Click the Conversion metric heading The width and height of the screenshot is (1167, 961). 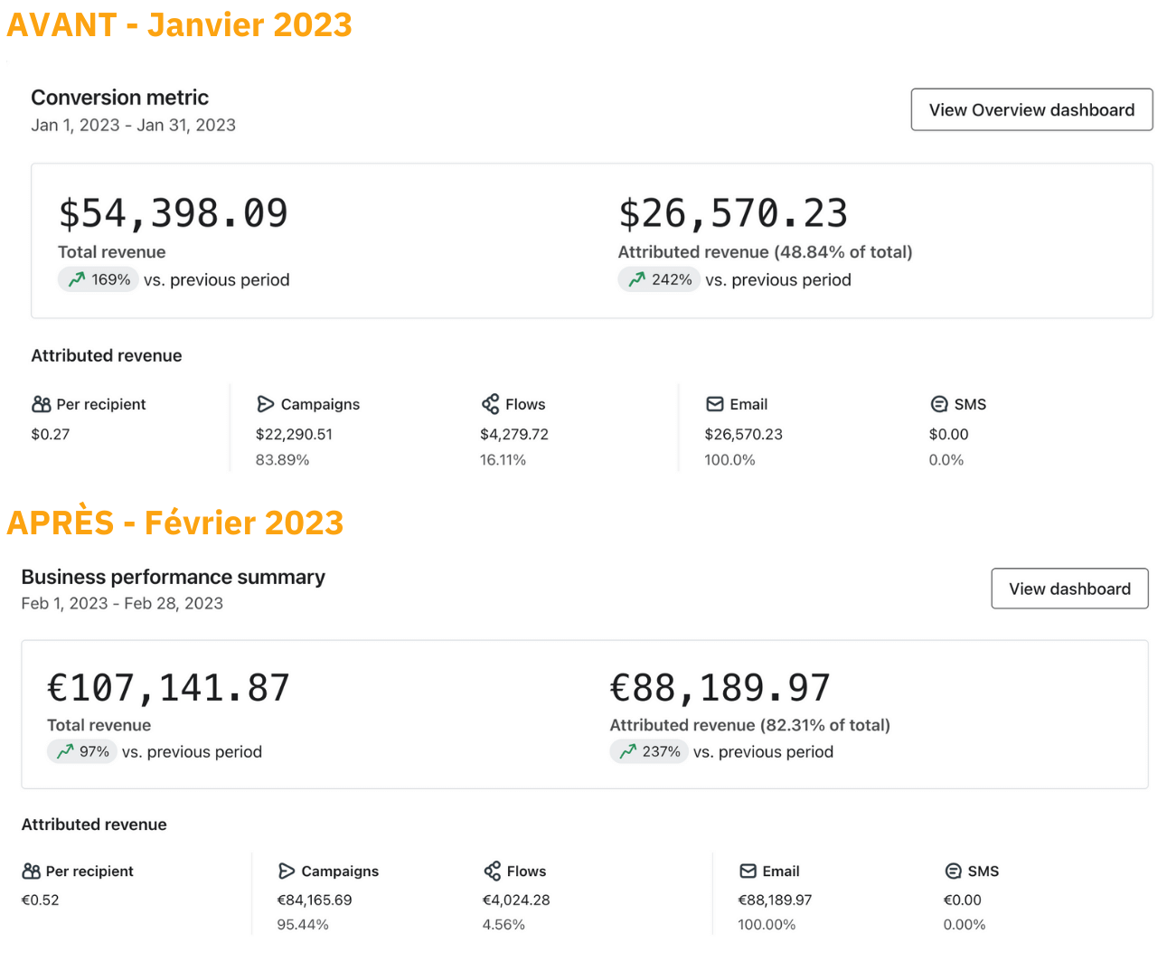coord(119,98)
